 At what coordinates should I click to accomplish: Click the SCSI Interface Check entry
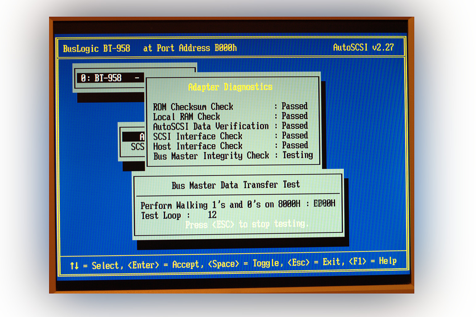click(x=198, y=136)
